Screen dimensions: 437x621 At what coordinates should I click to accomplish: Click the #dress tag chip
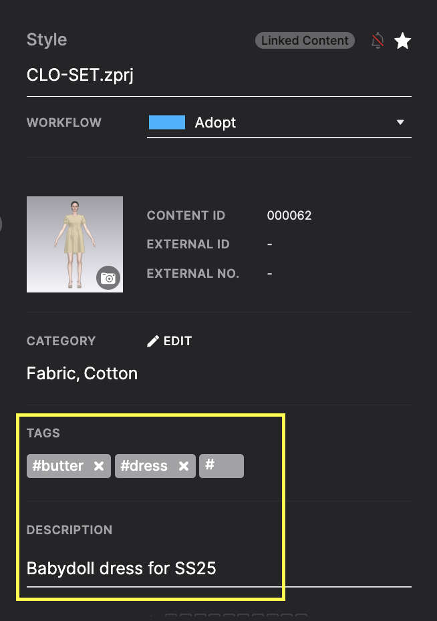point(155,466)
